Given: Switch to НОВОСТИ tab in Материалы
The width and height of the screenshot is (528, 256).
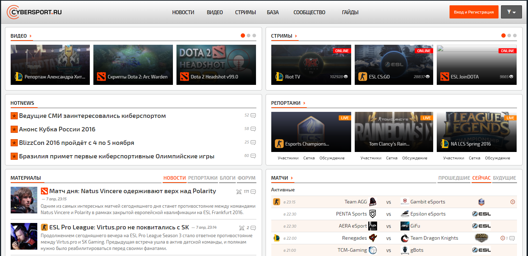Looking at the screenshot, I should point(174,178).
